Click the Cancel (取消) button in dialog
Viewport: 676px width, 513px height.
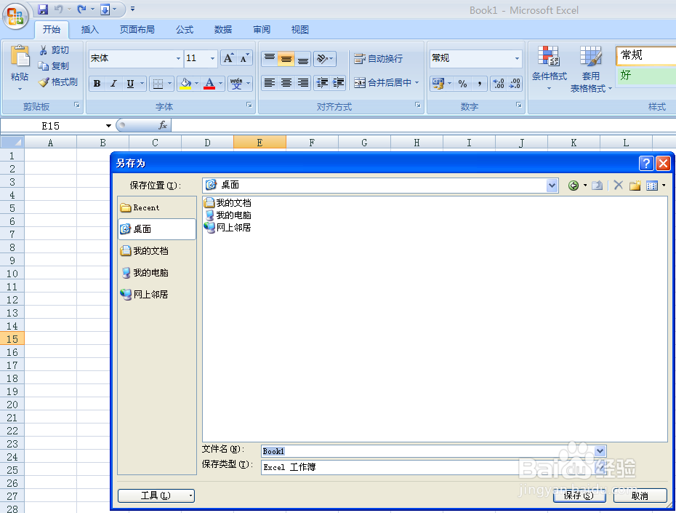tap(640, 496)
